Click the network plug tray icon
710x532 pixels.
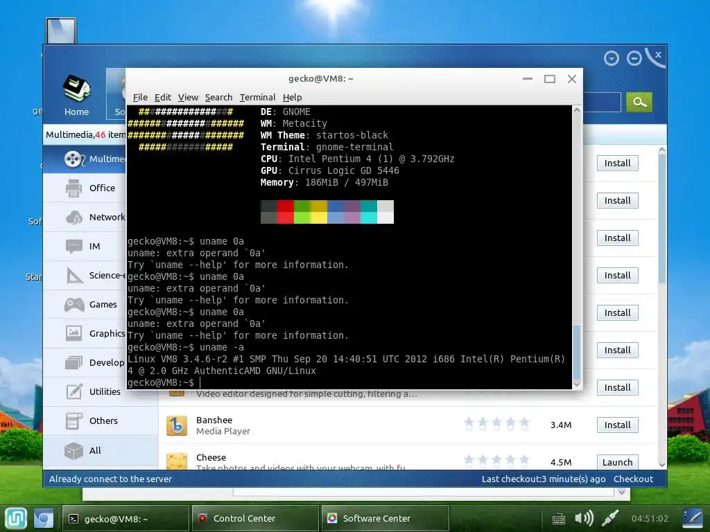pos(610,518)
